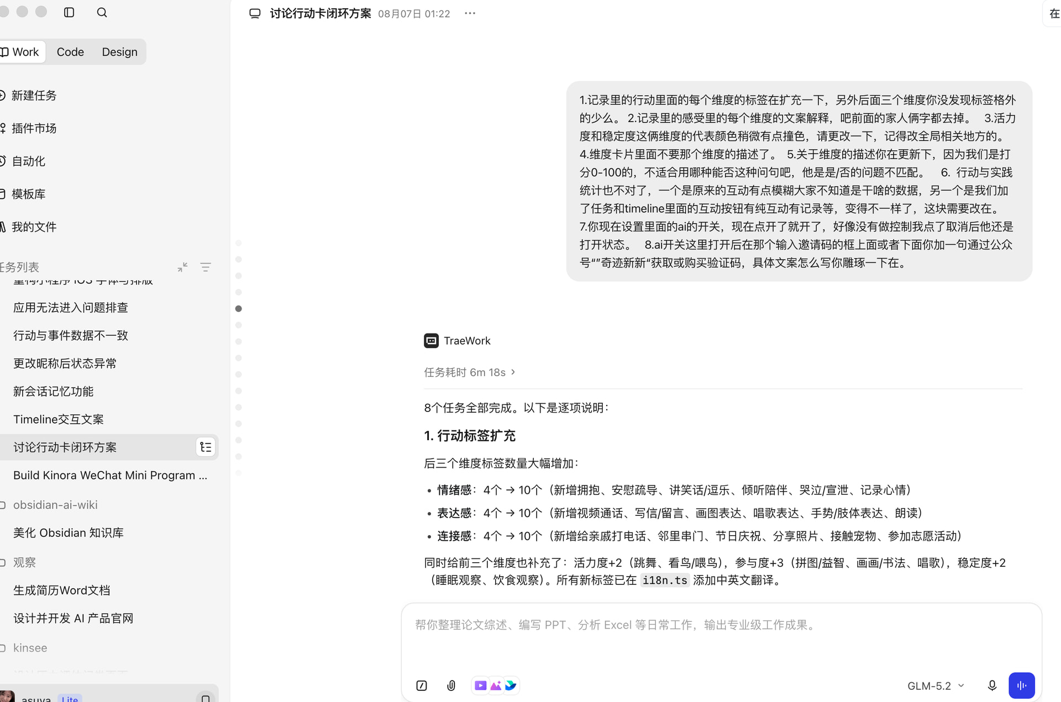The image size is (1061, 702).
Task: Click the conversation title 讨论行动卡闭环方案 in the header
Action: tap(321, 13)
